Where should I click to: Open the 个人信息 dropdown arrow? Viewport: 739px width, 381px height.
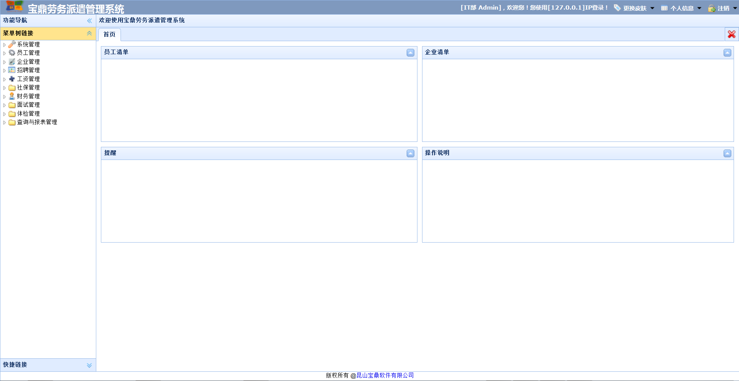[x=699, y=8]
